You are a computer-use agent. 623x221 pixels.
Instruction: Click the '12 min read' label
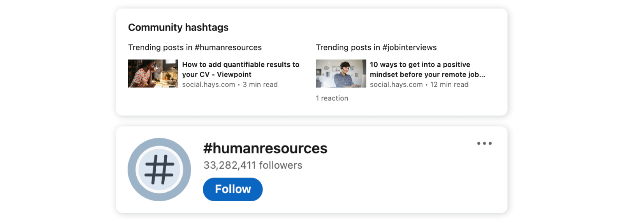pos(449,85)
